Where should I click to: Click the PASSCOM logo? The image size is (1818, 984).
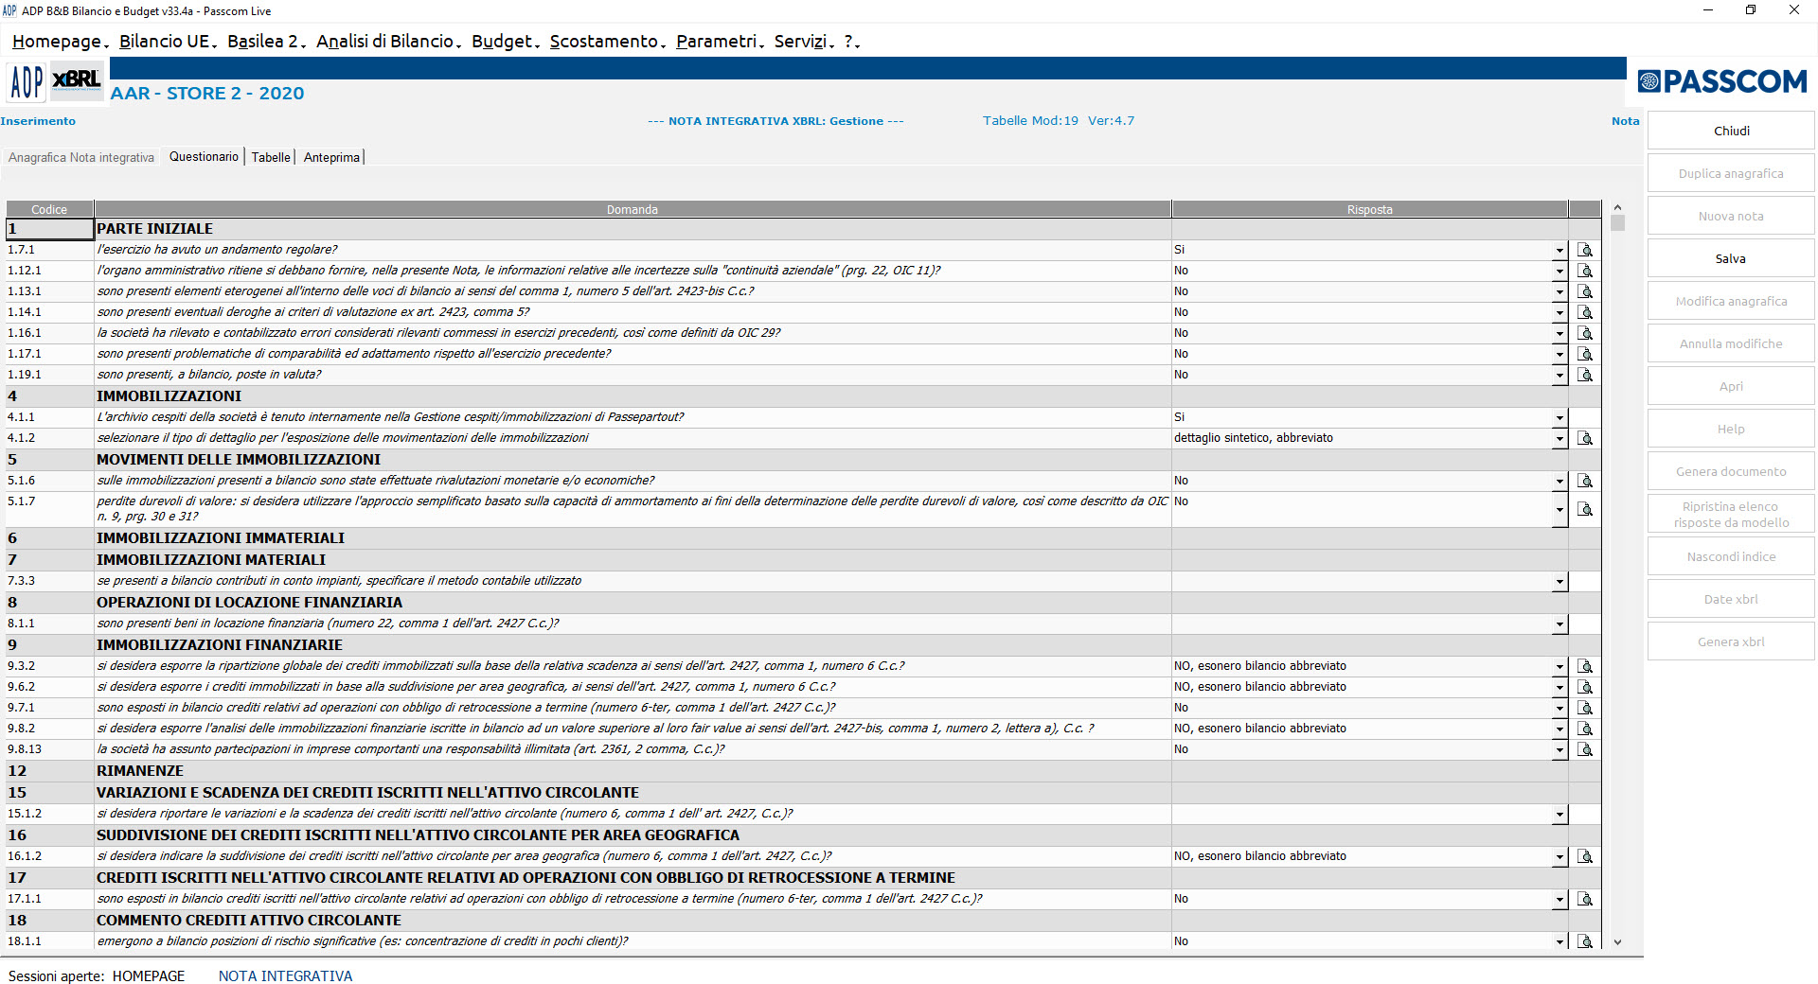1723,81
